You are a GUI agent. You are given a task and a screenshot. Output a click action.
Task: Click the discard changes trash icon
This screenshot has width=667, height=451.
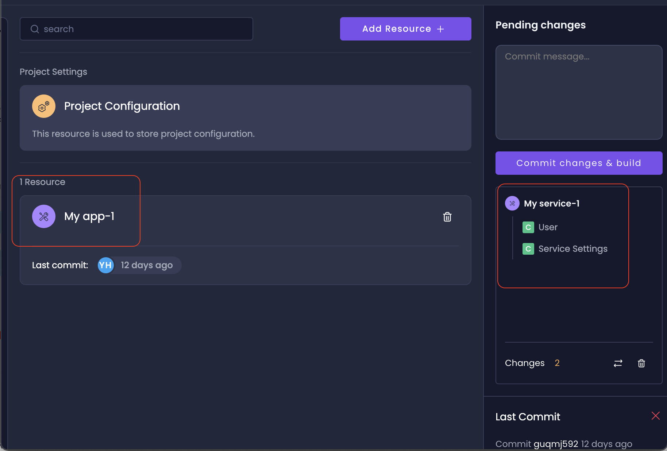pyautogui.click(x=641, y=363)
